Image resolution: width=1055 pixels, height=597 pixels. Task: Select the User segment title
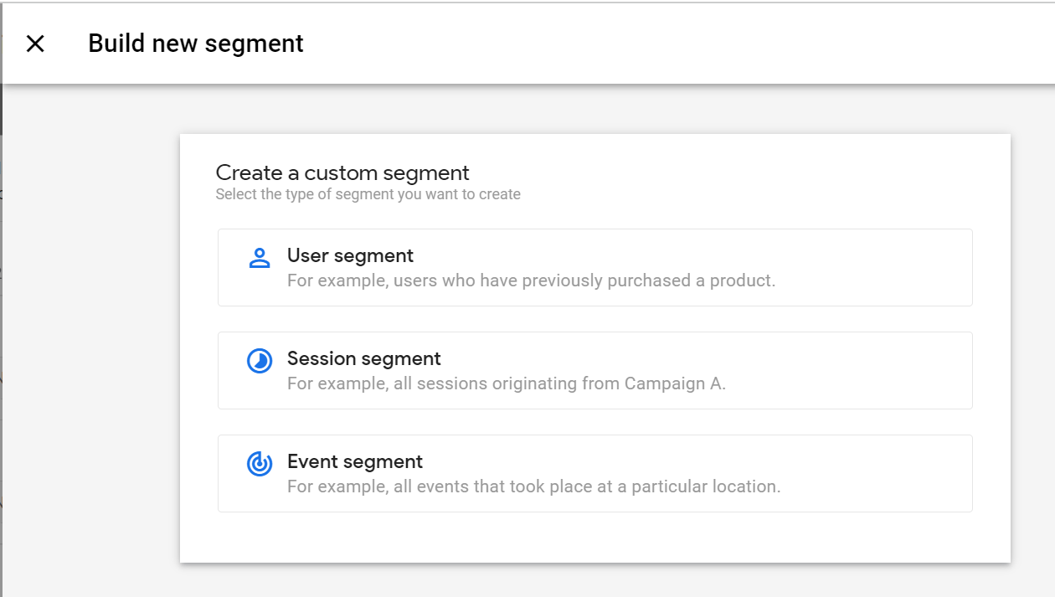pyautogui.click(x=350, y=255)
